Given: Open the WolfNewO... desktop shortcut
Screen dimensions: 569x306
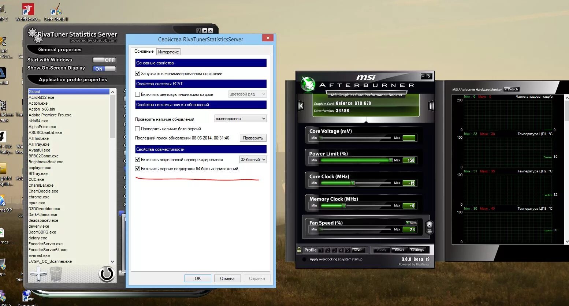Looking at the screenshot, I should pyautogui.click(x=28, y=12).
